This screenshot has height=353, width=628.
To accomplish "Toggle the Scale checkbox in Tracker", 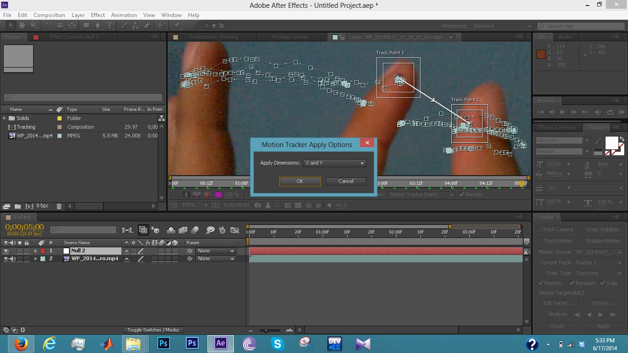I will tap(602, 283).
